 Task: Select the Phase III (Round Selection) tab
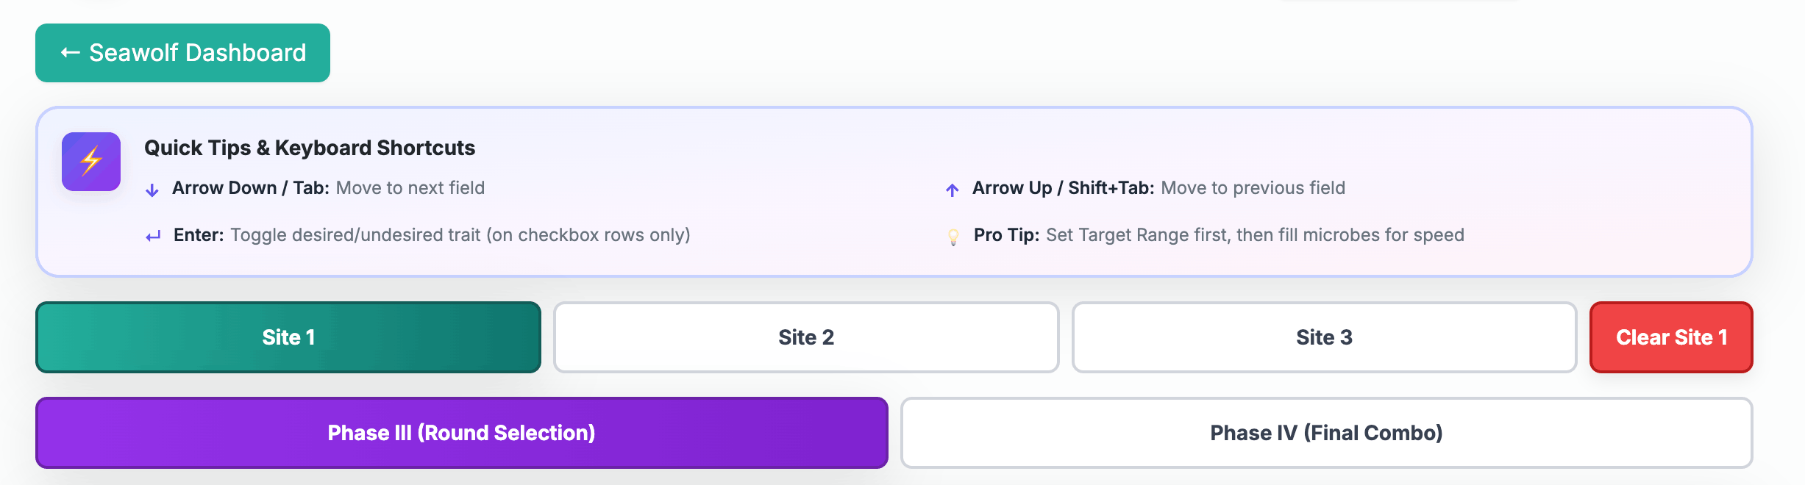[x=462, y=433]
